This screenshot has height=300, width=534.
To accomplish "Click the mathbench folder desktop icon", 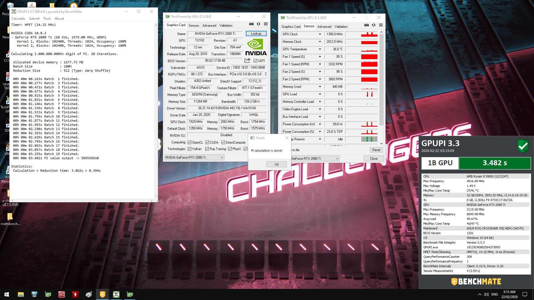I will (x=10, y=219).
